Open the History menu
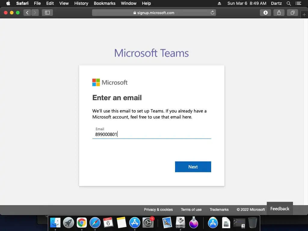 point(81,3)
